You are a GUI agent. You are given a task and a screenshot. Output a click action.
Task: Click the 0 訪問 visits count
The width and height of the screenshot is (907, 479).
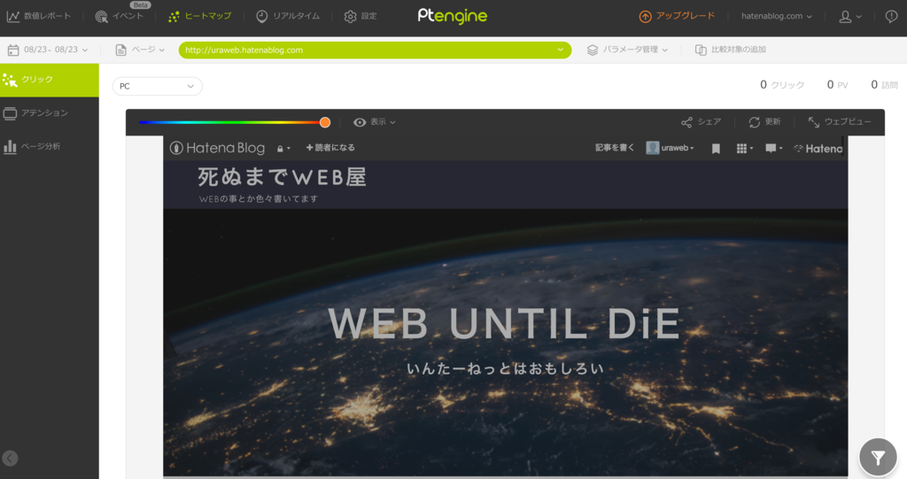(885, 85)
